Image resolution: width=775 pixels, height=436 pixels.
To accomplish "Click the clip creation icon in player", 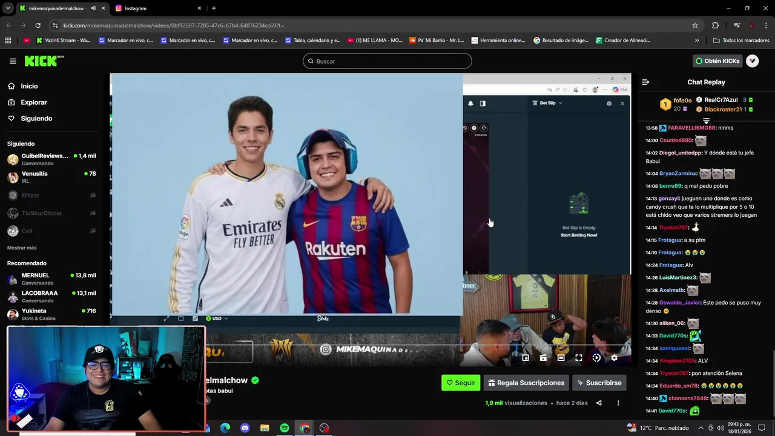I will point(543,358).
